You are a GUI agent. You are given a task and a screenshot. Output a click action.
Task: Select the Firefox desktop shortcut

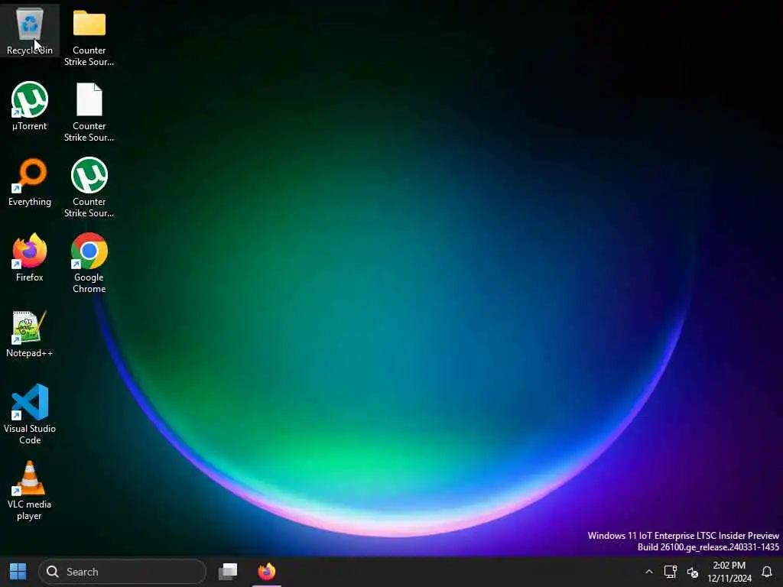30,258
